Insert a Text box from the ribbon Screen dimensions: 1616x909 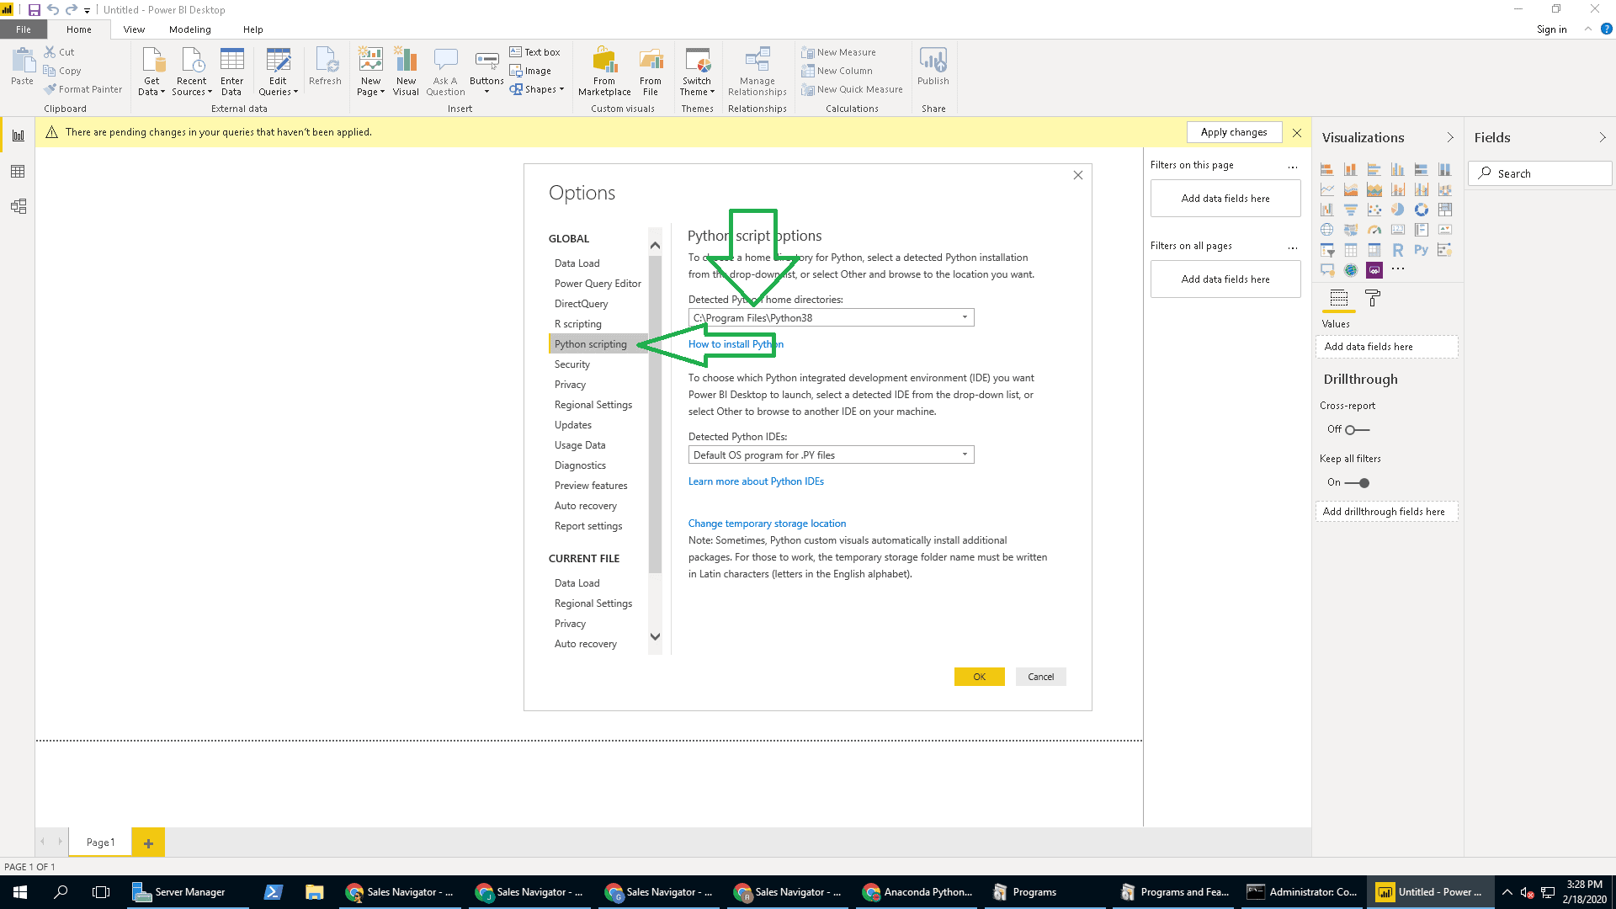point(536,51)
